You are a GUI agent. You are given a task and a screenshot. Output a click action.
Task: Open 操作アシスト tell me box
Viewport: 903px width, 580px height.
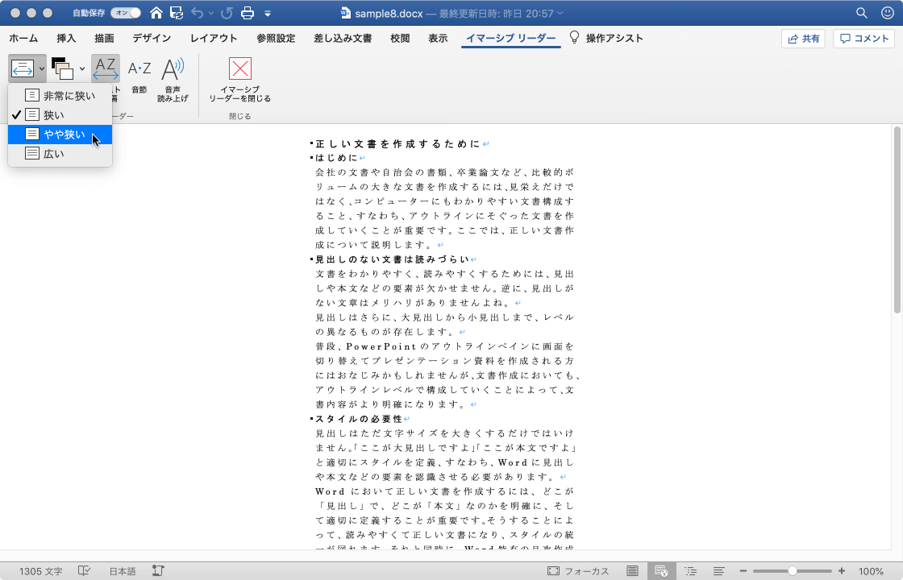click(x=614, y=38)
